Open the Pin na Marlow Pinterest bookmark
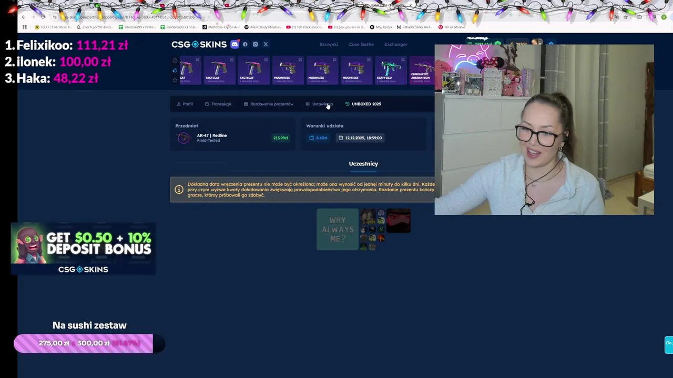The image size is (673, 378). [452, 27]
